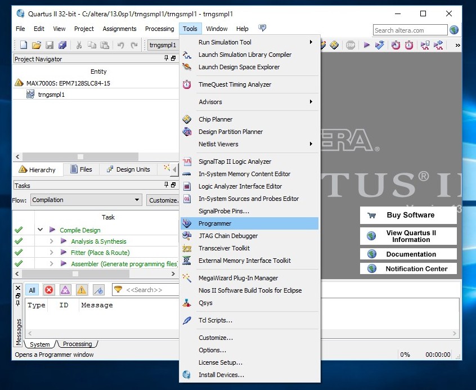Open the Notification Center
The width and height of the screenshot is (476, 390).
coord(408,268)
